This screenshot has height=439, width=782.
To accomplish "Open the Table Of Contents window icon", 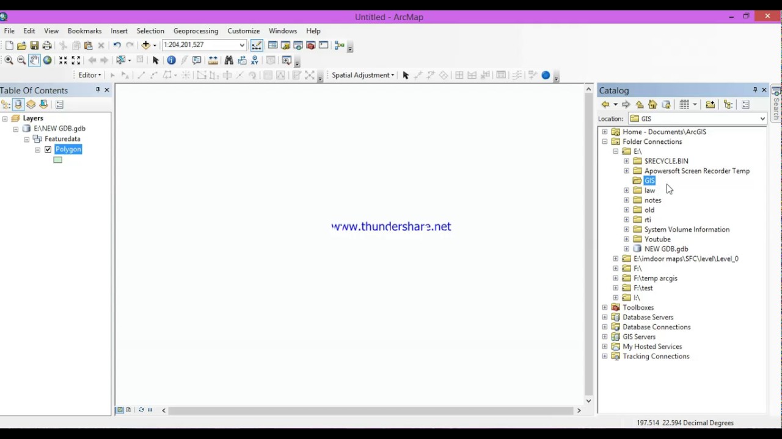I will 272,45.
